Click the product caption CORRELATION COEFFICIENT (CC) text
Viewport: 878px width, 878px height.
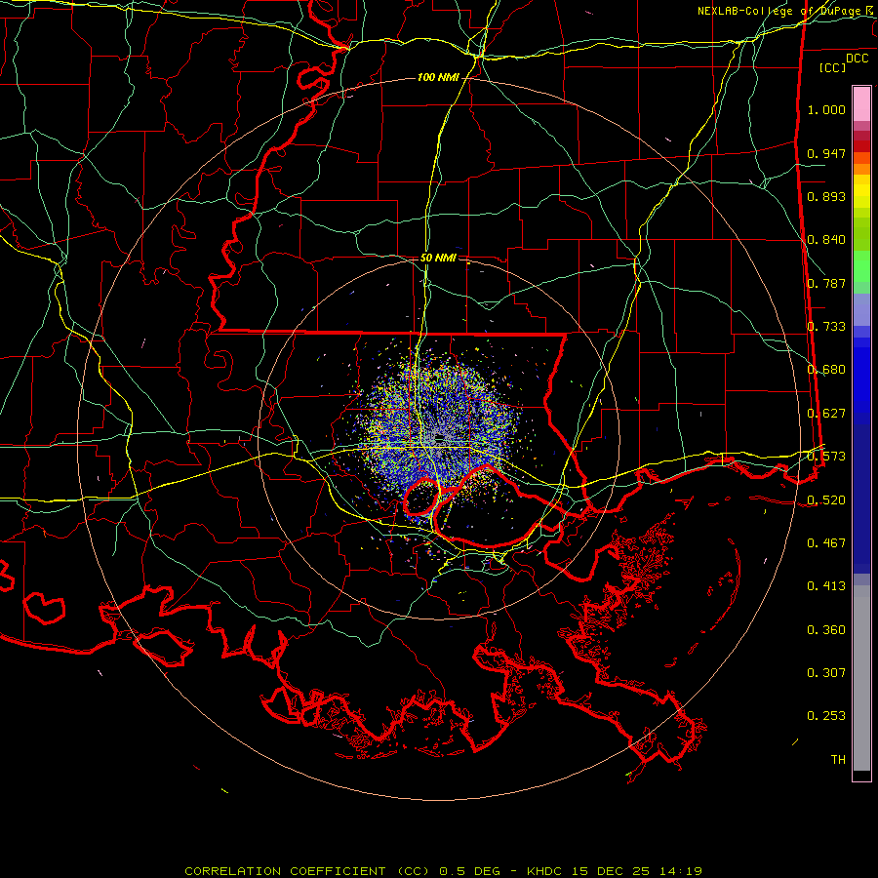coord(307,871)
